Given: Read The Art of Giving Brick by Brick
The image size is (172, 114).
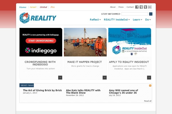Looking at the screenshot, I should [x=42, y=90].
